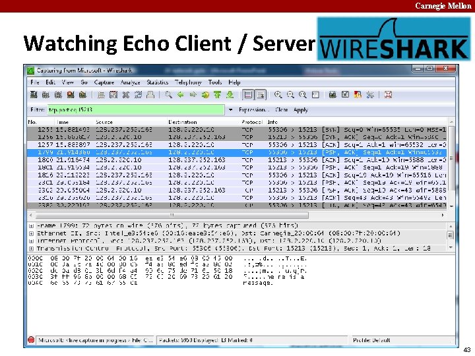Reload the capture file toolbar icon
Viewport: 475px width, 356px height.
(x=138, y=95)
